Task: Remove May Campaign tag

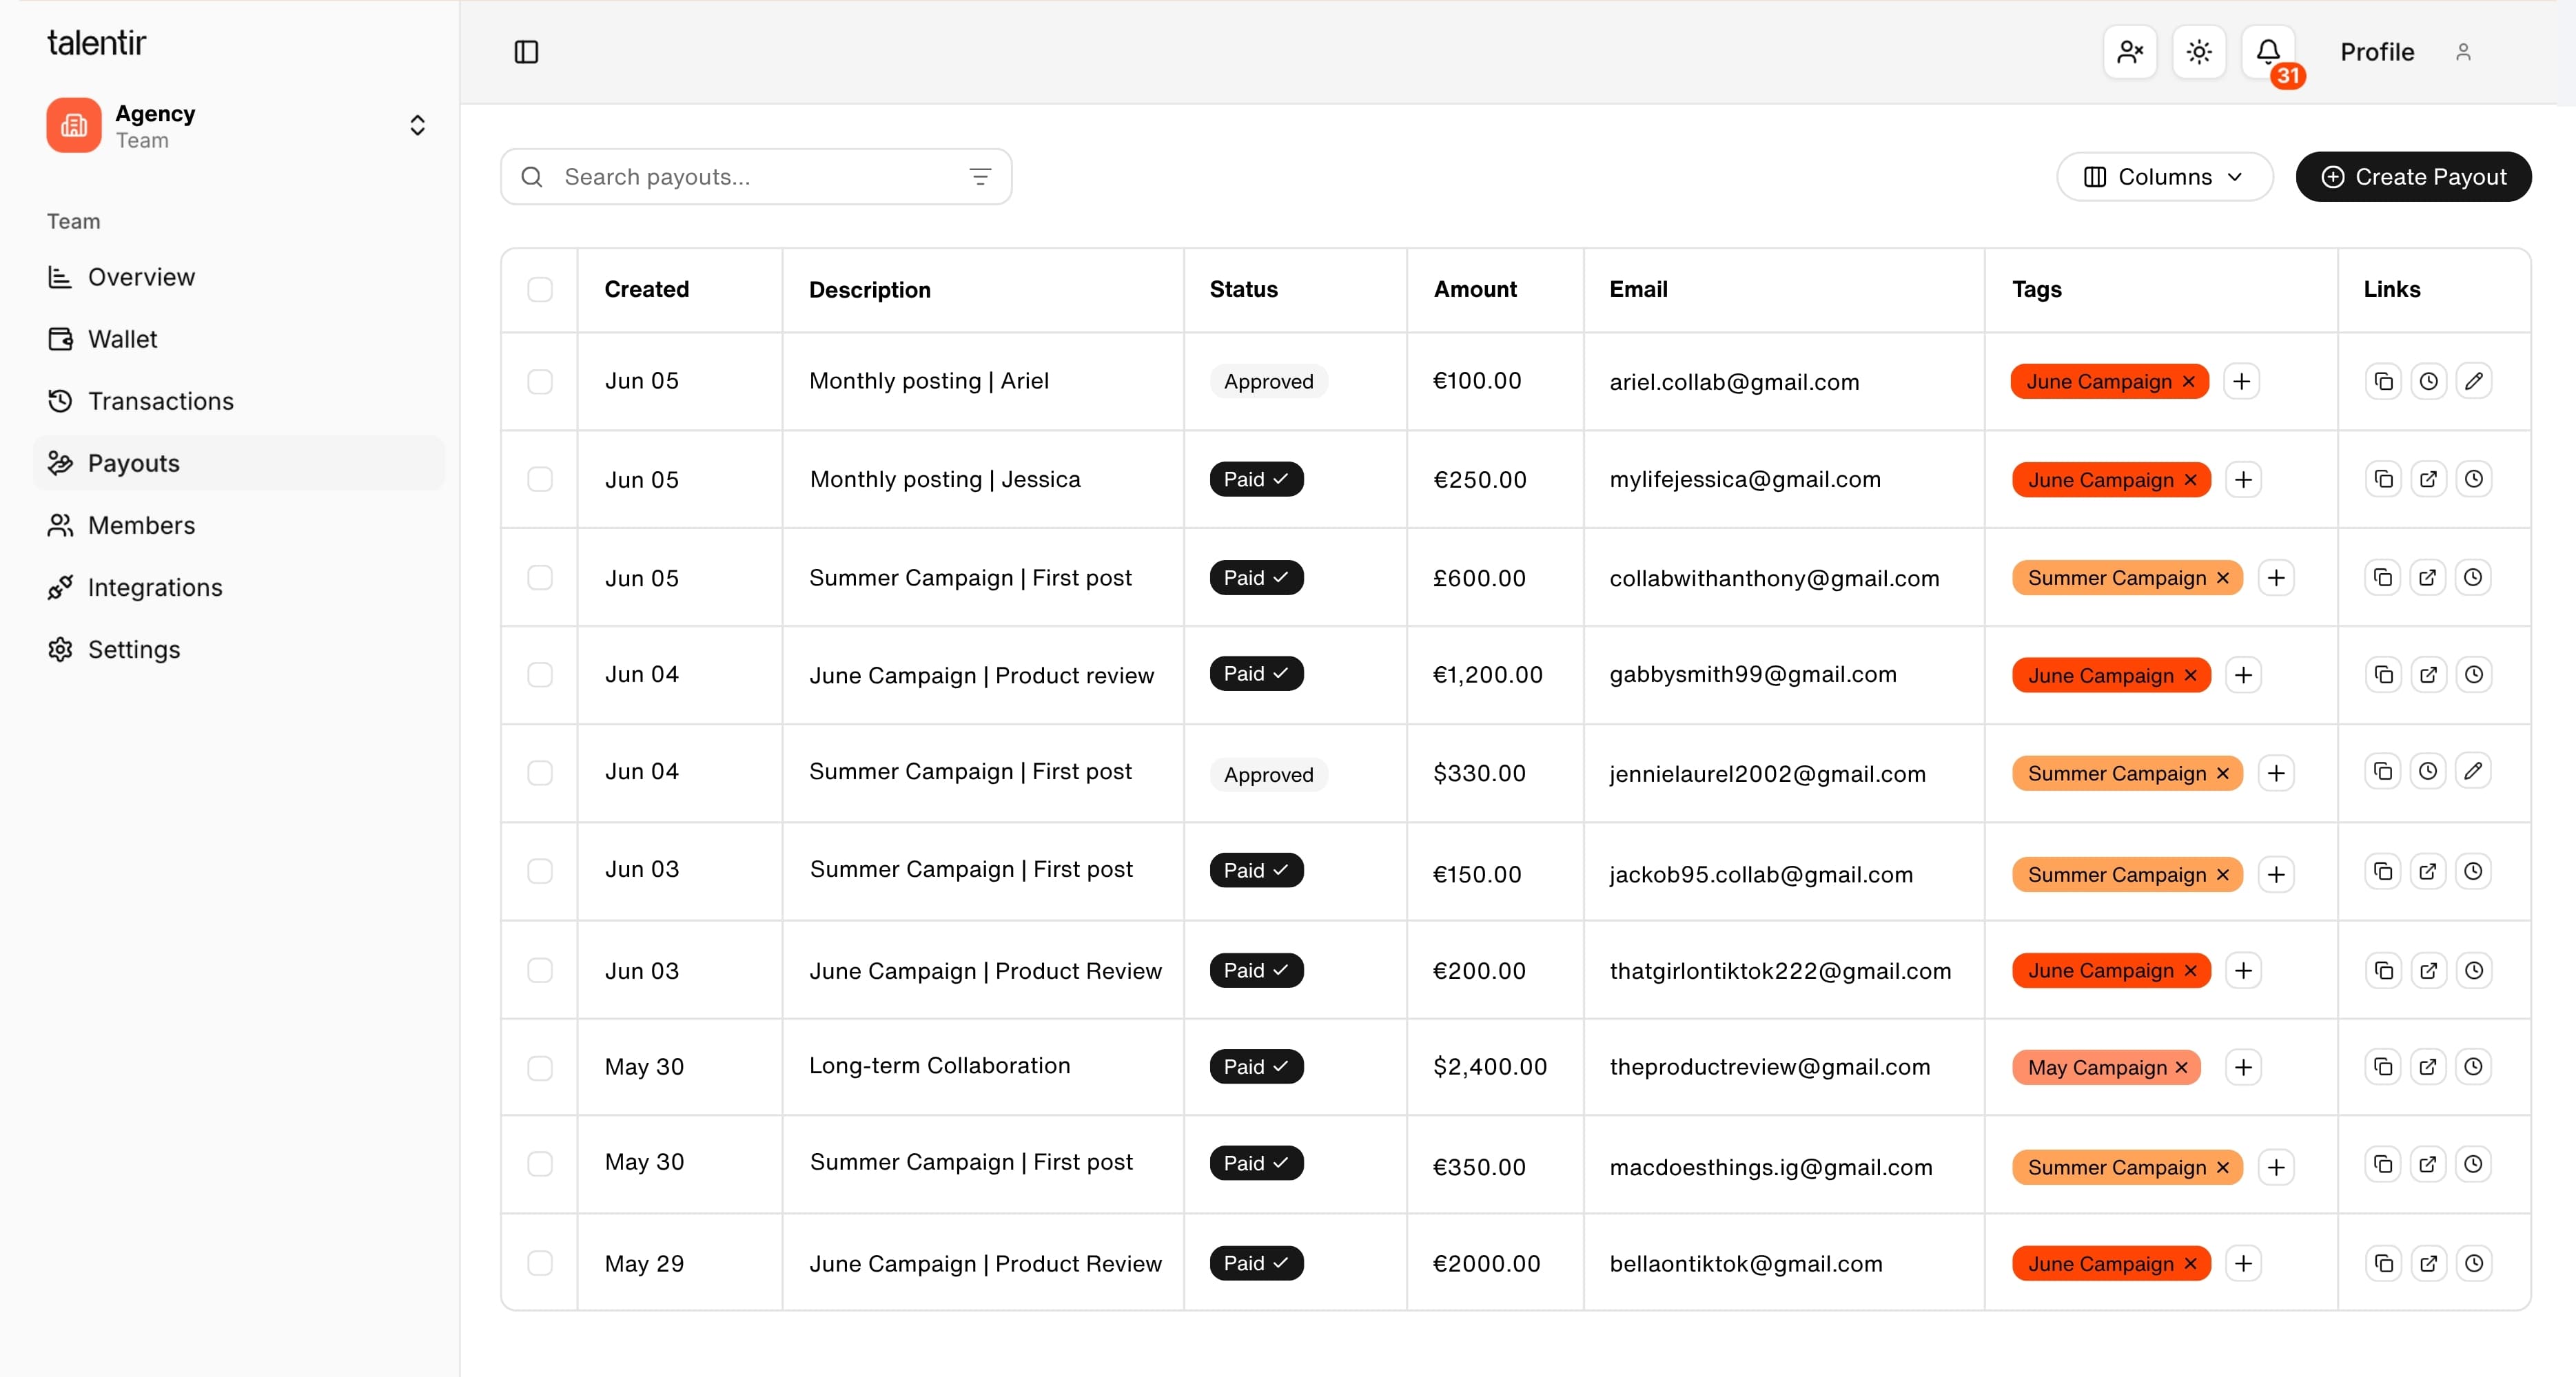Action: (2182, 1067)
